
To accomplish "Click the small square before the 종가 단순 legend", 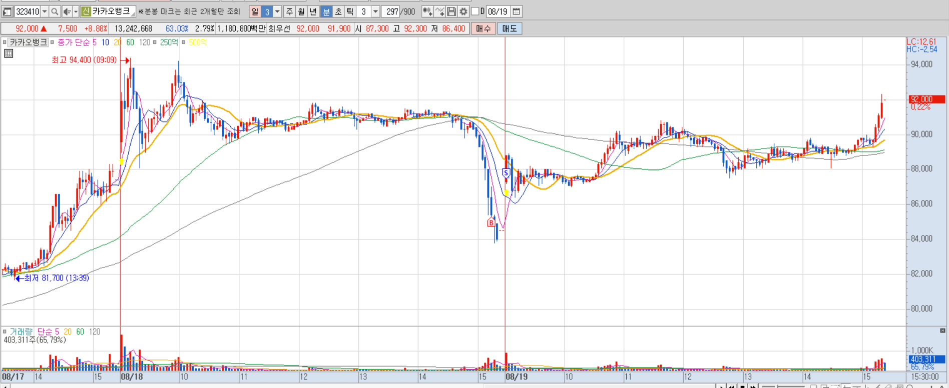I will (x=52, y=42).
